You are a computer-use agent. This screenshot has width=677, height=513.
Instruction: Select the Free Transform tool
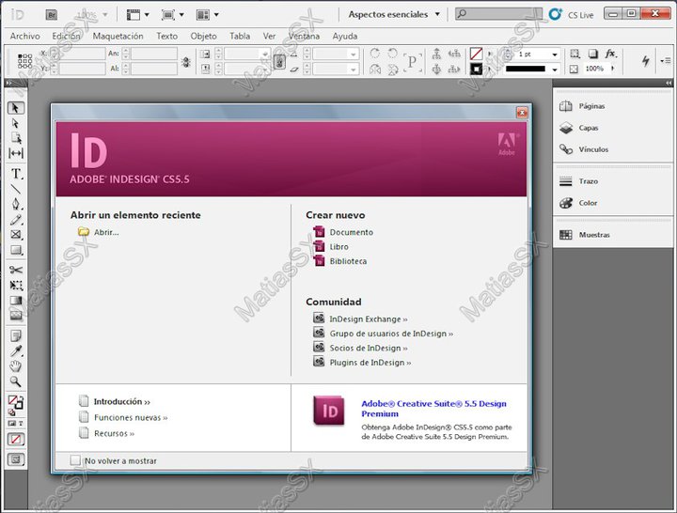coord(16,286)
